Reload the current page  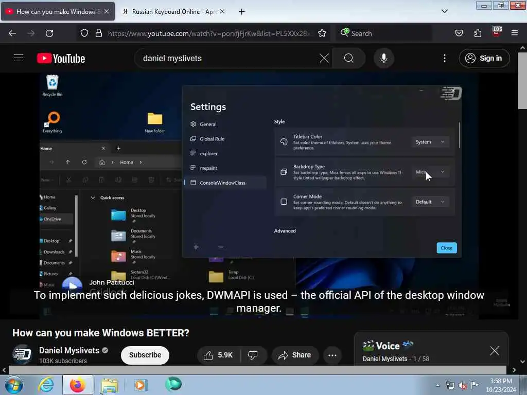pyautogui.click(x=49, y=33)
